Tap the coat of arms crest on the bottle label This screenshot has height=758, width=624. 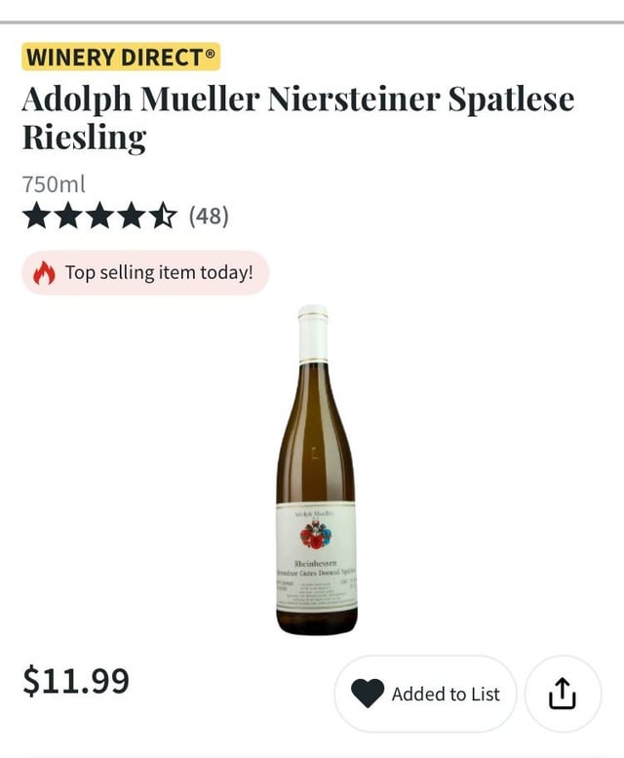[x=315, y=535]
